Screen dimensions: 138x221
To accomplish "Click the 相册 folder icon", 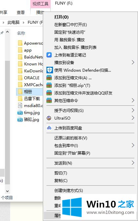I will [x=20, y=92].
